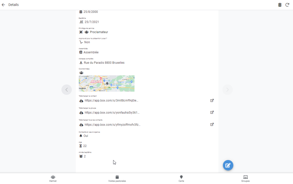This screenshot has width=293, height=184.
Task: Open the edit action via the blue pencil button
Action: [228, 165]
